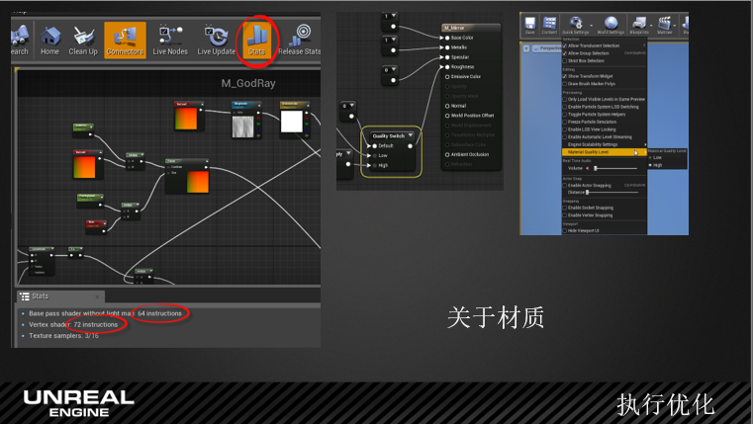
Task: Click the Emissive Color input pin
Action: point(447,77)
